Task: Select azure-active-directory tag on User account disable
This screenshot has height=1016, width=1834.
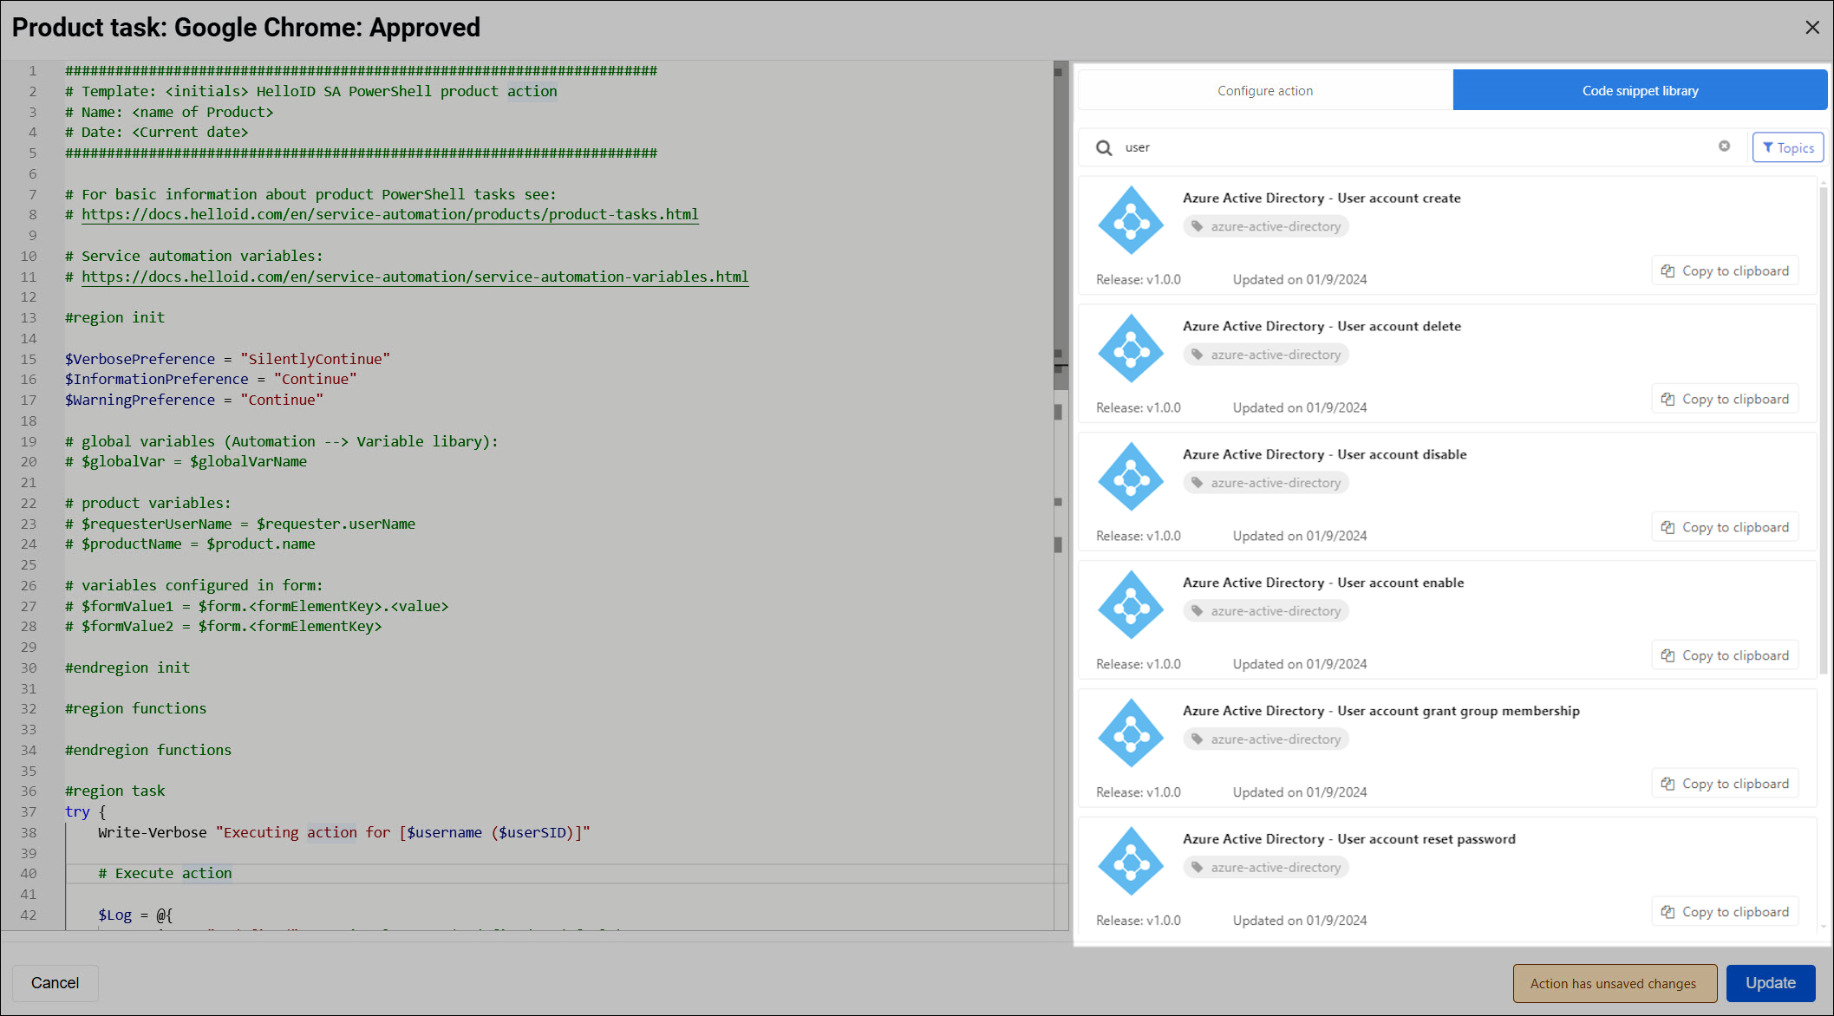Action: tap(1266, 483)
